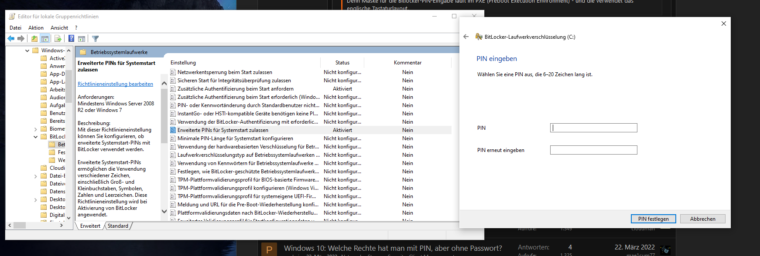Screen dimensions: 760x256
Task: Click the policy icon beside Meldung und URL für Pre-Boot-Wiederherstellung
Action: (x=173, y=205)
